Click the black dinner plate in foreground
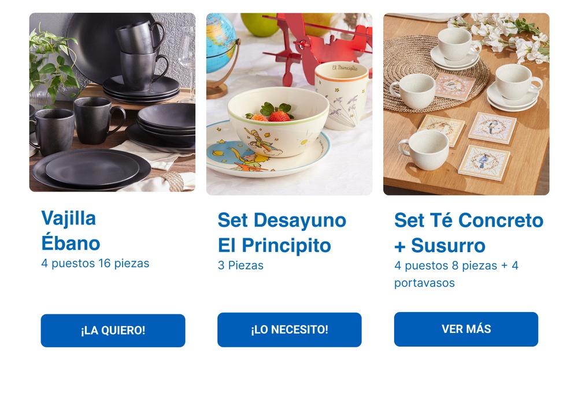The height and width of the screenshot is (394, 578). point(91,169)
